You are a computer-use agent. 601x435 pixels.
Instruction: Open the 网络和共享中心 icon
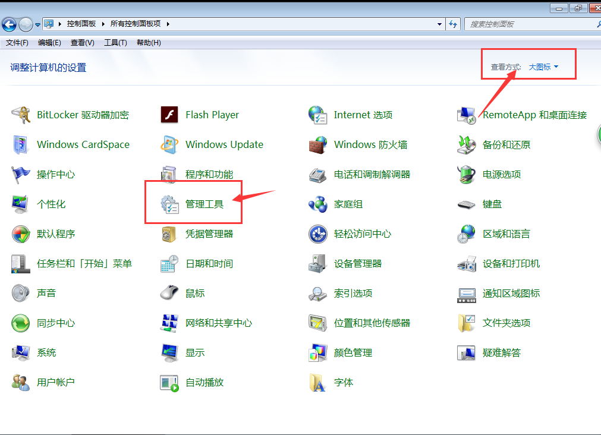pos(169,323)
